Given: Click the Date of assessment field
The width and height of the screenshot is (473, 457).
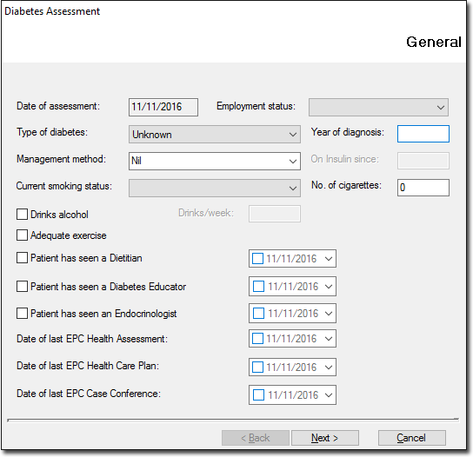Looking at the screenshot, I should [x=163, y=107].
